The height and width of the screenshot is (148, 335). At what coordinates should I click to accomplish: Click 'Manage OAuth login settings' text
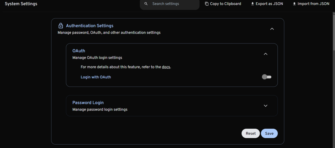(97, 58)
